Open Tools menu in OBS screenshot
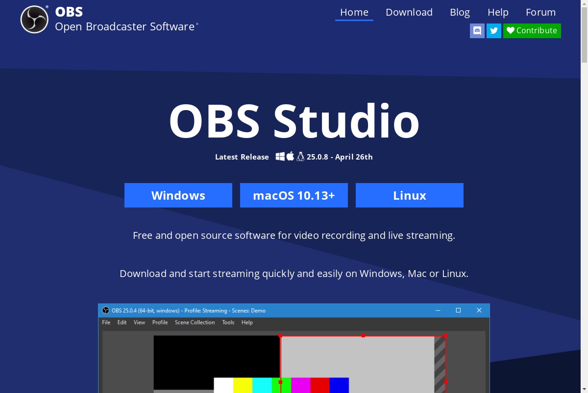Image resolution: width=588 pixels, height=393 pixels. pyautogui.click(x=228, y=323)
